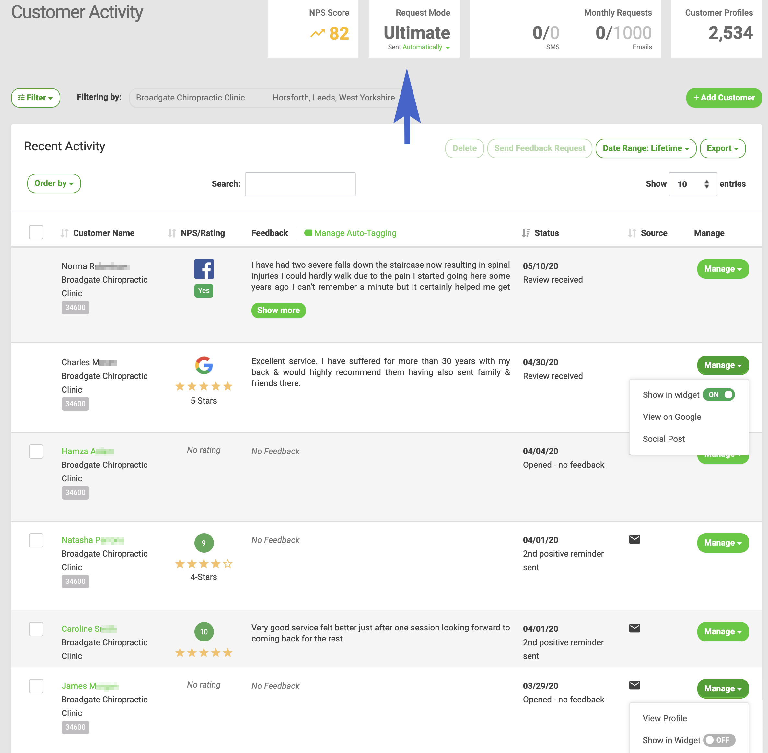768x753 pixels.
Task: Click the email source icon for James
Action: (x=634, y=685)
